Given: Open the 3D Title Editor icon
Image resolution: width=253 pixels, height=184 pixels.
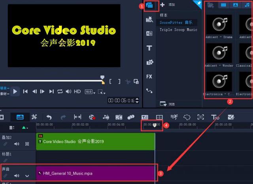Looking at the screenshot, I should point(215,117).
